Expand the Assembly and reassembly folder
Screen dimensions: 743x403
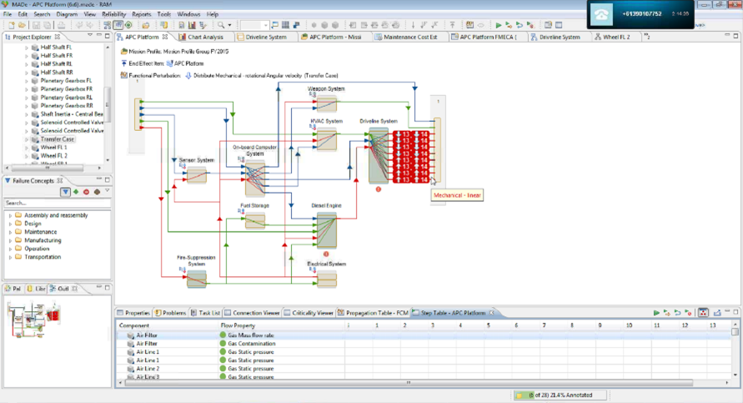coord(9,215)
